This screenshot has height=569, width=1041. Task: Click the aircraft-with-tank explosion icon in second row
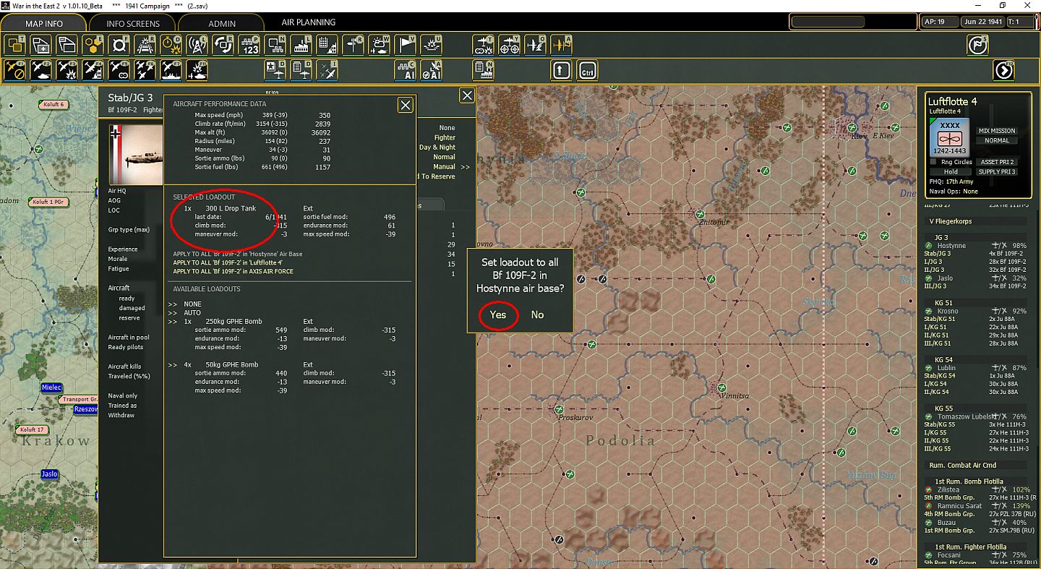tap(197, 70)
